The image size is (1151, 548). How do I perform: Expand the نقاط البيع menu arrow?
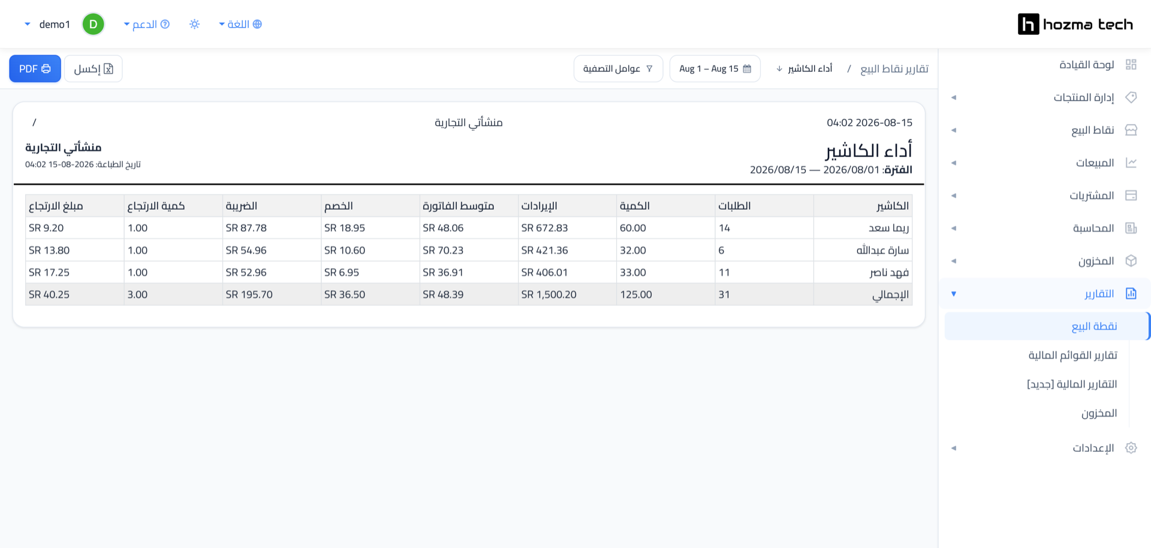tap(954, 130)
